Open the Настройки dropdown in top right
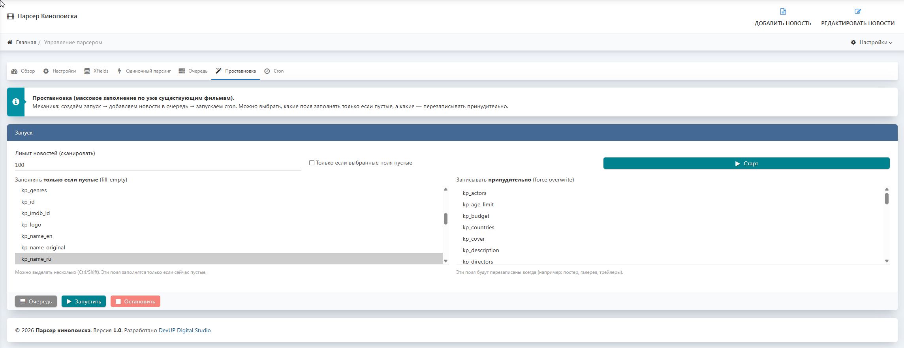The width and height of the screenshot is (904, 348). pos(871,42)
